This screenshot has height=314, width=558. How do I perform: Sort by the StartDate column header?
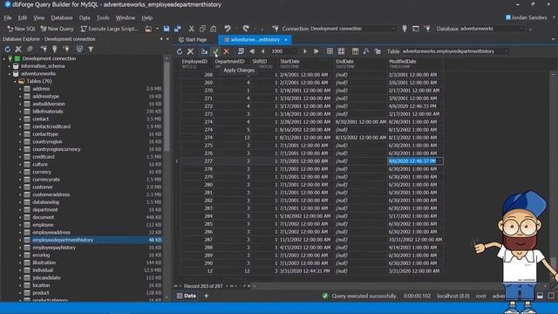pos(306,64)
